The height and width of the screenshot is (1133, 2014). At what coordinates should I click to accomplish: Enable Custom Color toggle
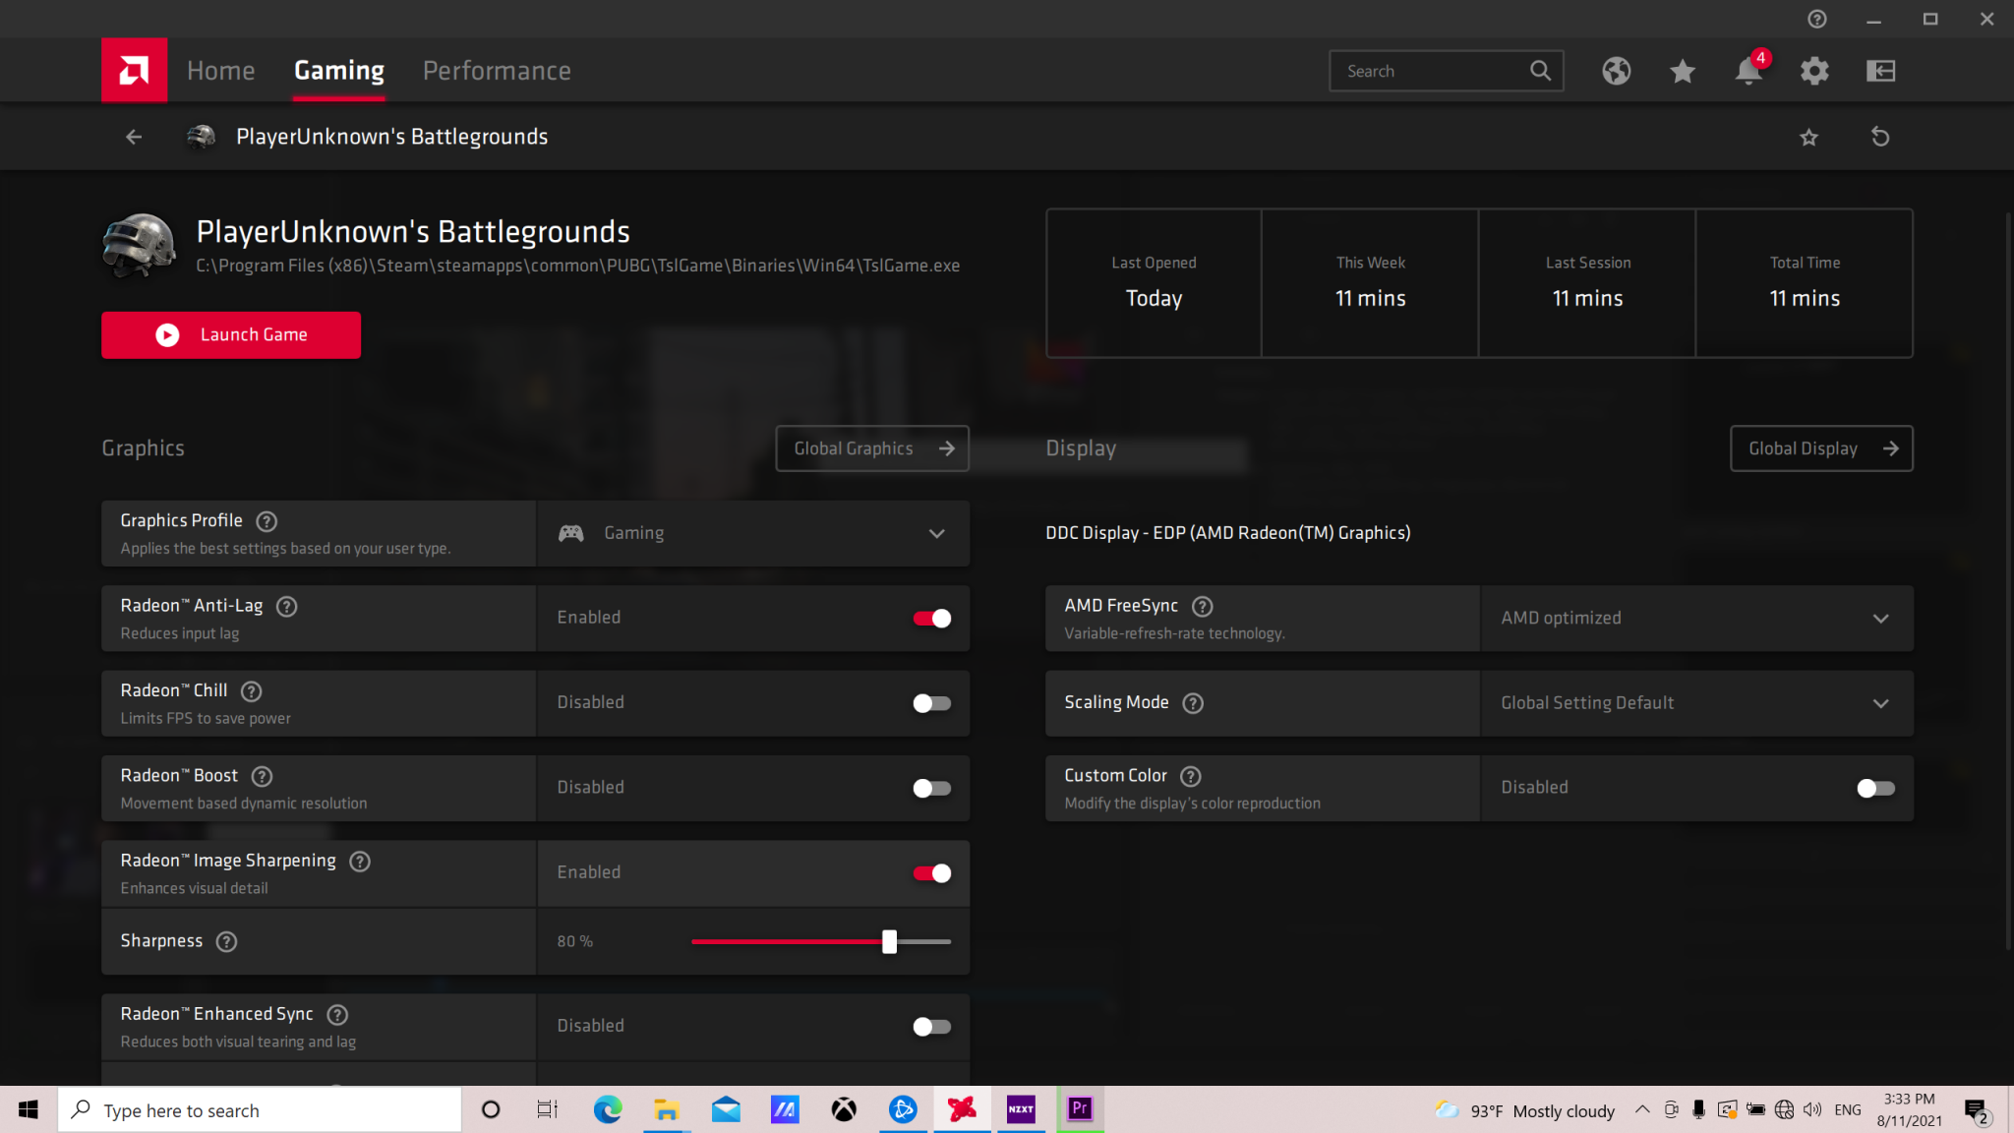click(x=1875, y=788)
